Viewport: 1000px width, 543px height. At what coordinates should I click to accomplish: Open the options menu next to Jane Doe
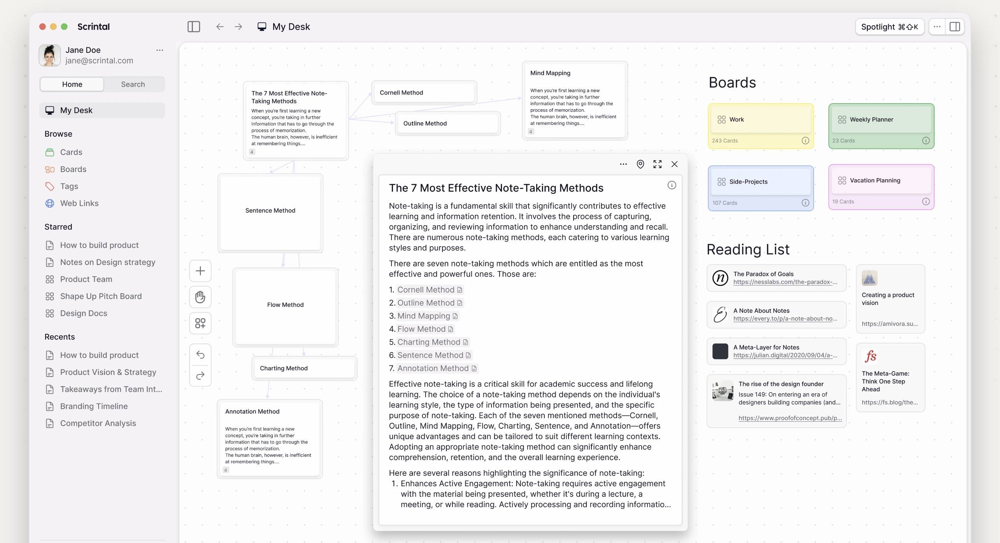tap(160, 50)
